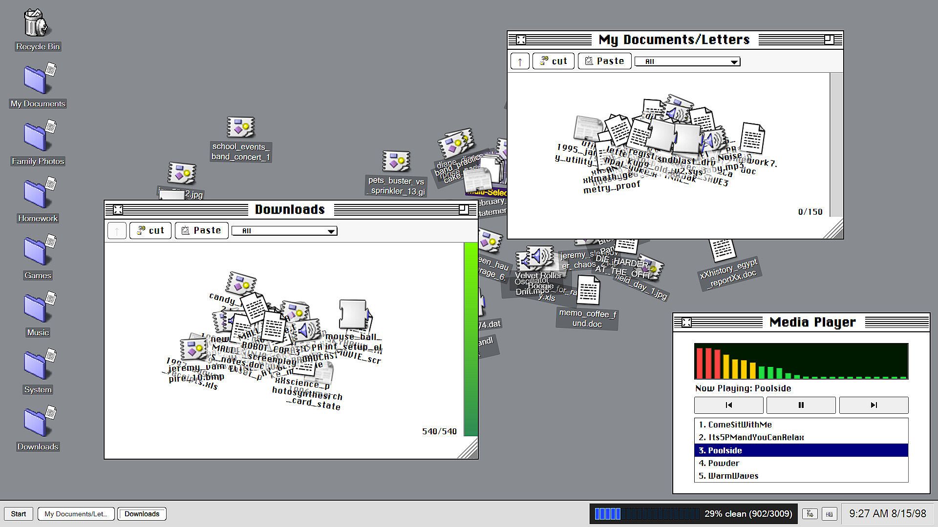Click the gray capacity bar in Letters window
The image size is (938, 527).
836,144
